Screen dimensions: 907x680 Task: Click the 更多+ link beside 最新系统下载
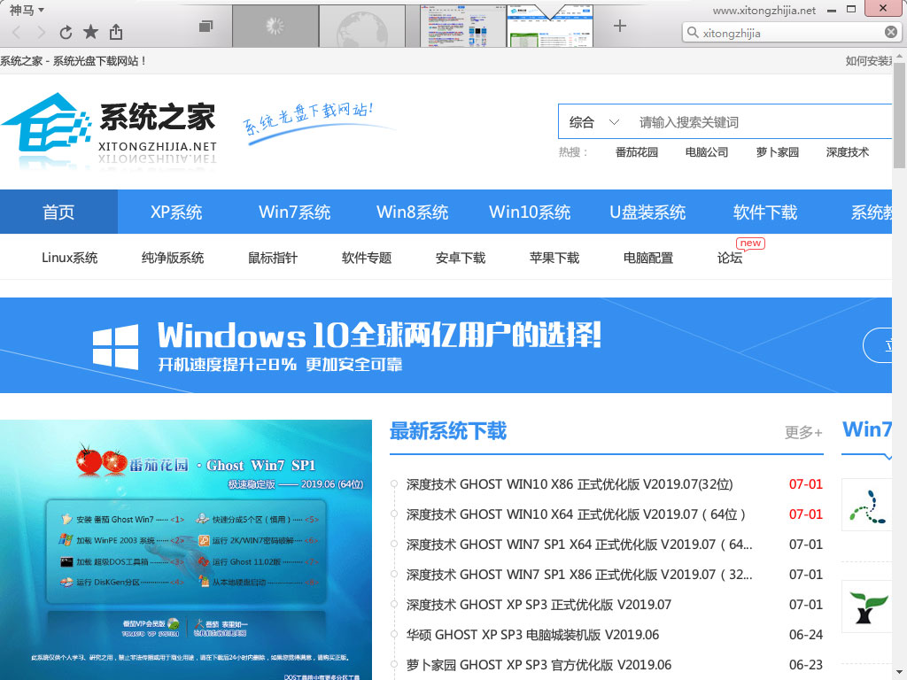[803, 432]
